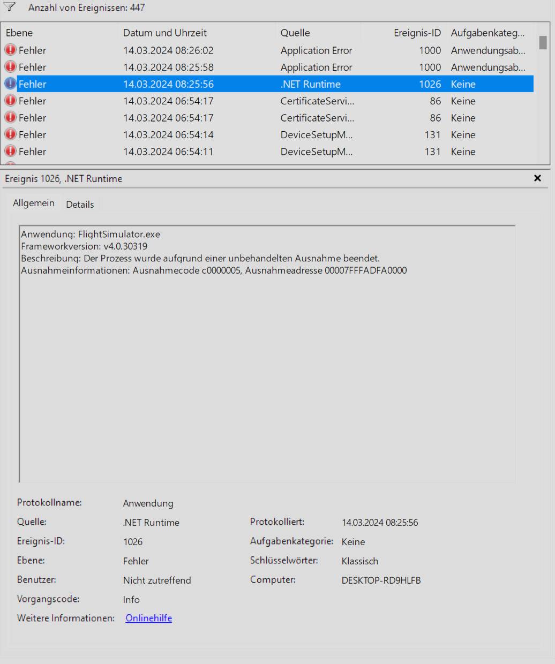The image size is (555, 664).
Task: Click 'Anzahl von Ereignissen: 447' label
Action: [86, 7]
